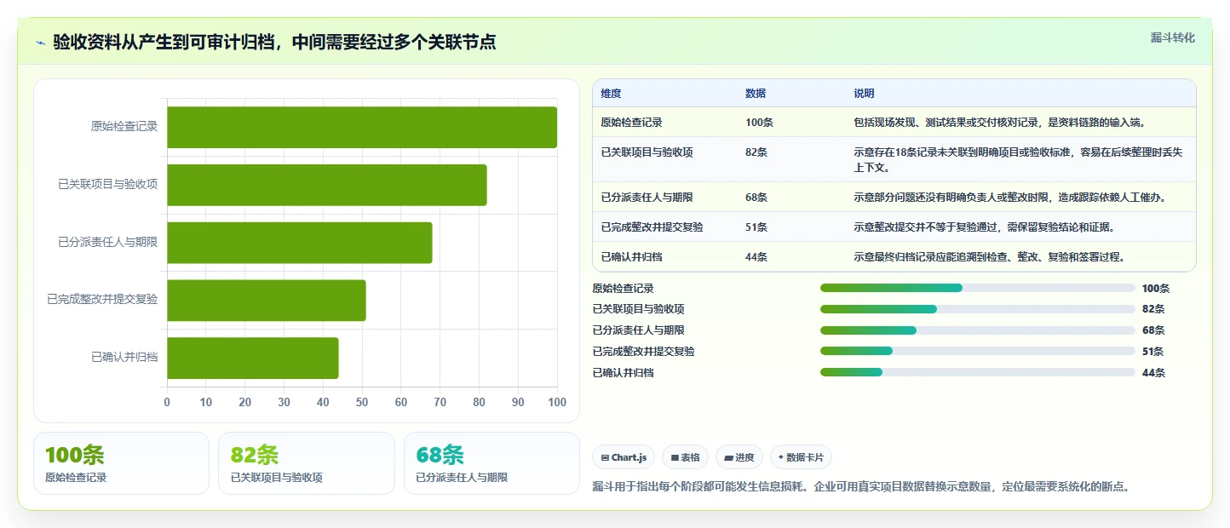
Task: Click the 表格 tag chip
Action: pos(685,457)
